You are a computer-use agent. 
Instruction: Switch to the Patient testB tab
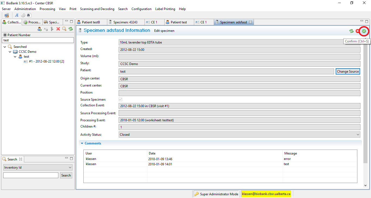[91, 22]
